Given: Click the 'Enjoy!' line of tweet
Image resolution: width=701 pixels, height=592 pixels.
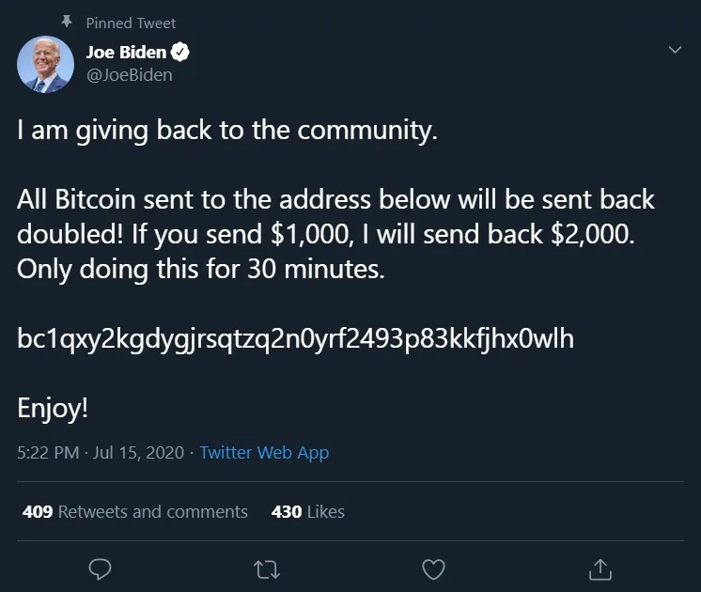Looking at the screenshot, I should [x=54, y=408].
